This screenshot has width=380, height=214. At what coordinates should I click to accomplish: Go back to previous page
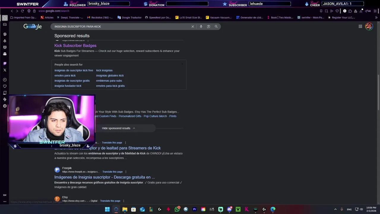12,11
